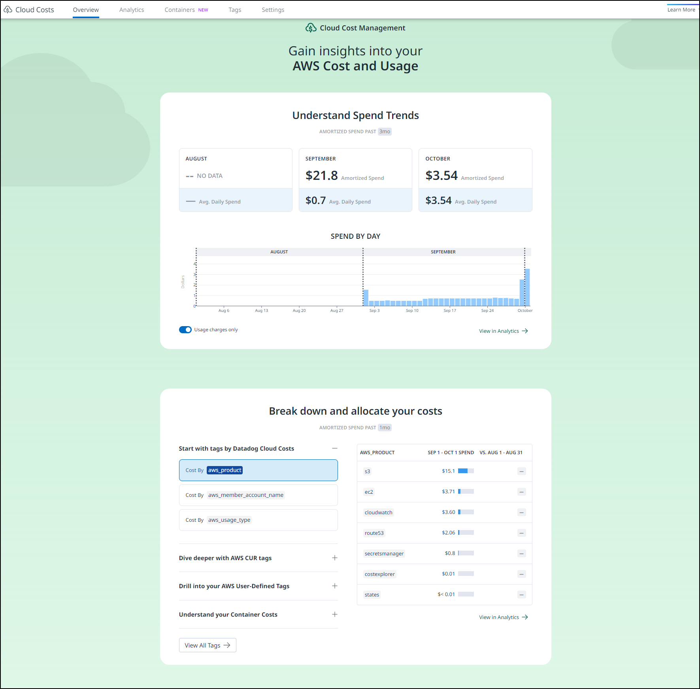This screenshot has width=700, height=689.
Task: Click the Cloud Costs logo icon
Action: [8, 10]
